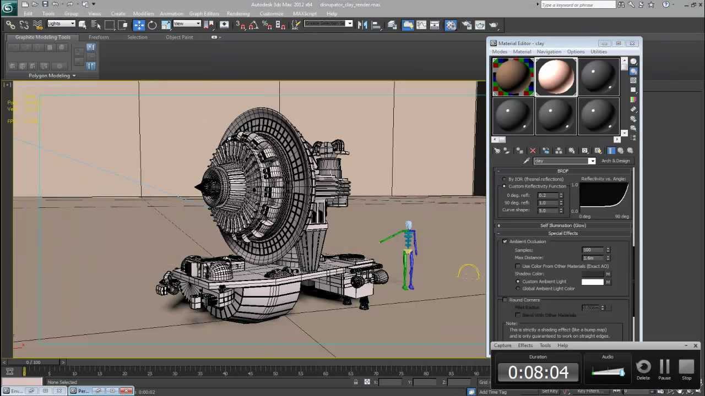Click the Align tool icon
Viewport: 705px width, 396px height.
(376, 25)
